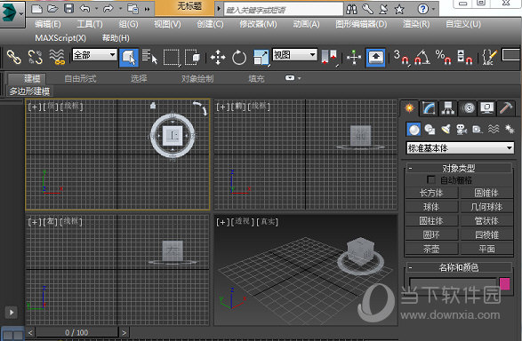Screen dimensions: 522x341
Task: Use pivot point center tool
Action: (330, 57)
